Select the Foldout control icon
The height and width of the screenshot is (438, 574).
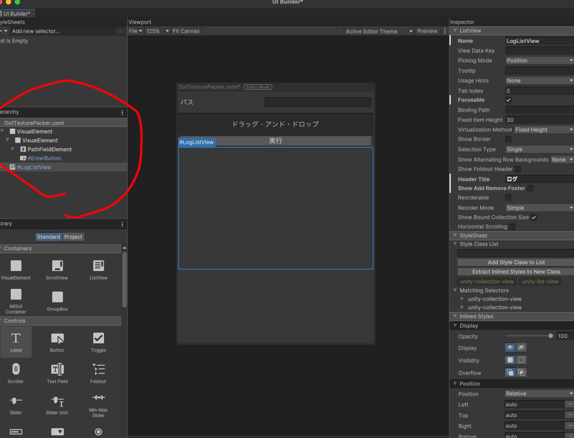coord(99,369)
